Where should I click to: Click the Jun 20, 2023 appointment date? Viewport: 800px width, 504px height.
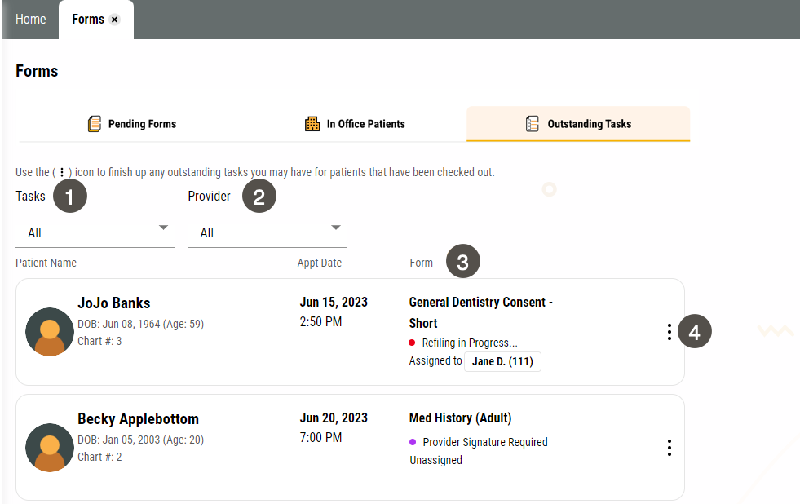click(x=334, y=418)
